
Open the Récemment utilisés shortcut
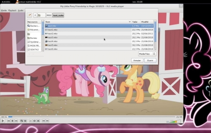pyautogui.click(x=34, y=30)
